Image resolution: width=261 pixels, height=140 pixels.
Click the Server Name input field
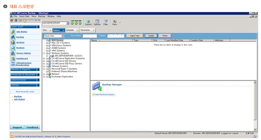[x=90, y=36]
